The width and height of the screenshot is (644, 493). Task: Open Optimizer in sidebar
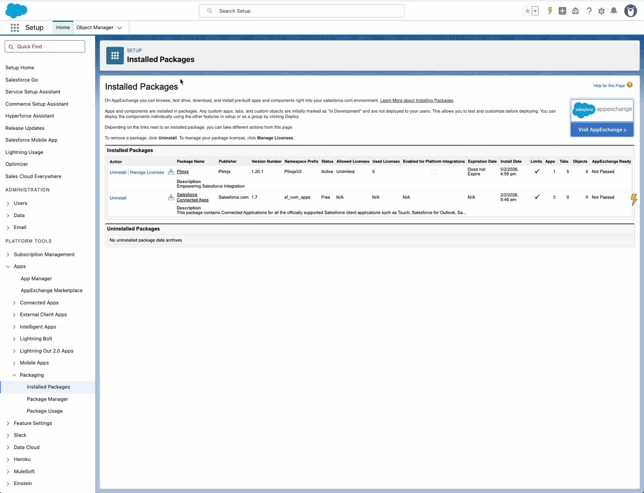[x=17, y=164]
